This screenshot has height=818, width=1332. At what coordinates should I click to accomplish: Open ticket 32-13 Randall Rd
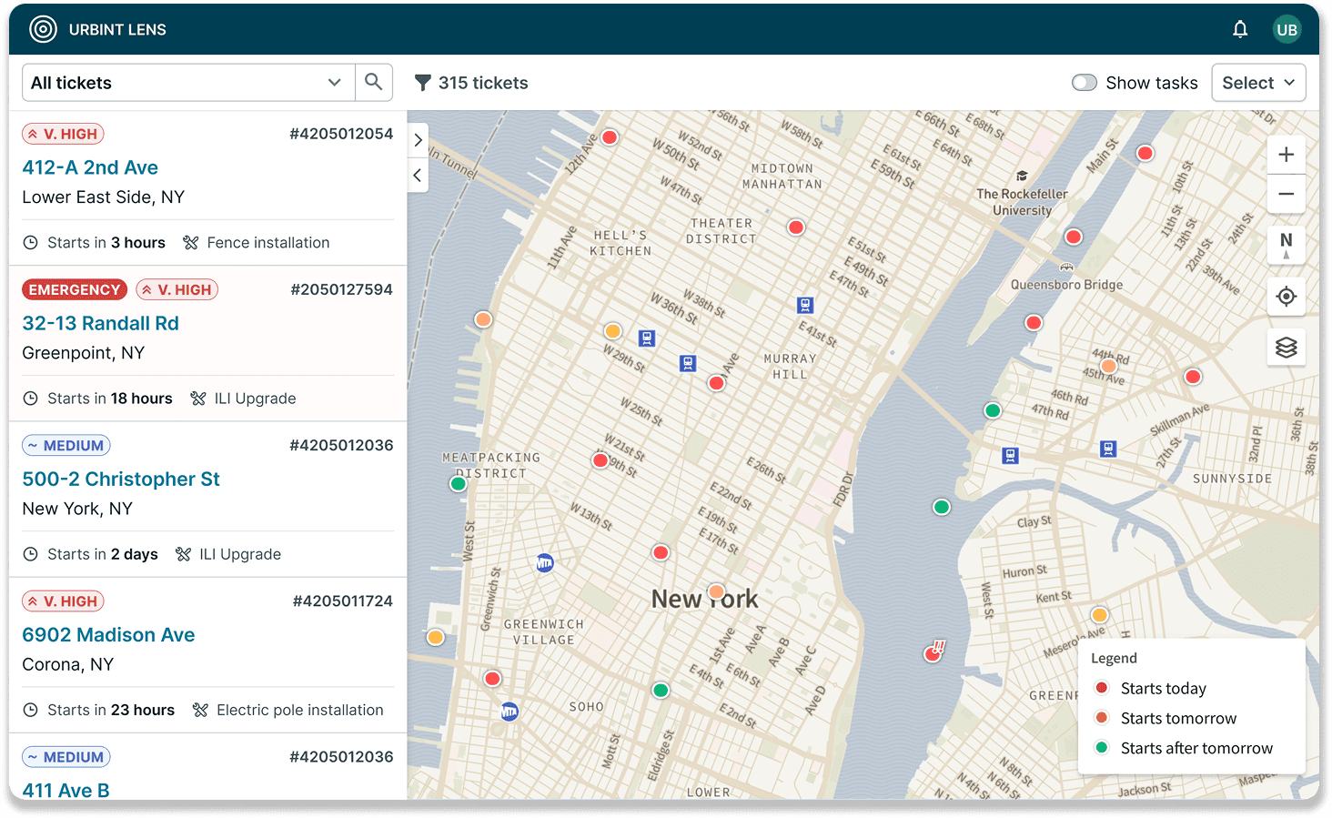click(100, 323)
